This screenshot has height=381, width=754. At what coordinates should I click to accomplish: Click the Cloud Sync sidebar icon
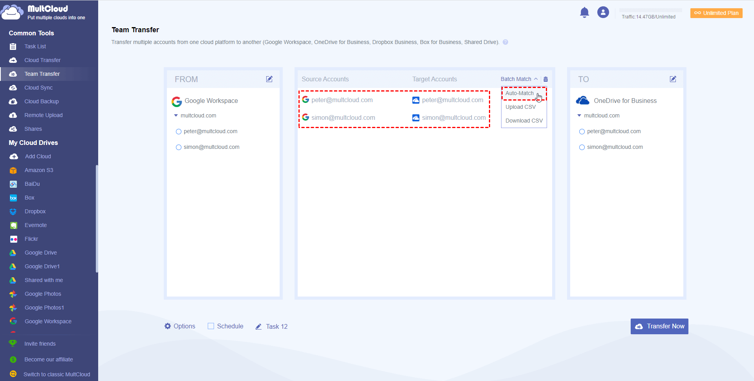coord(13,88)
